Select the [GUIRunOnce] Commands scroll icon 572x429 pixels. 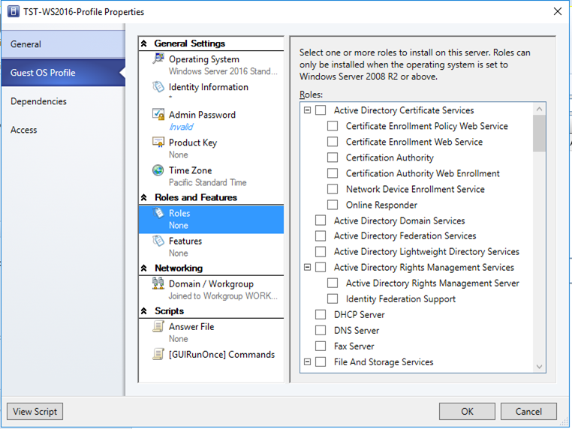pos(158,354)
